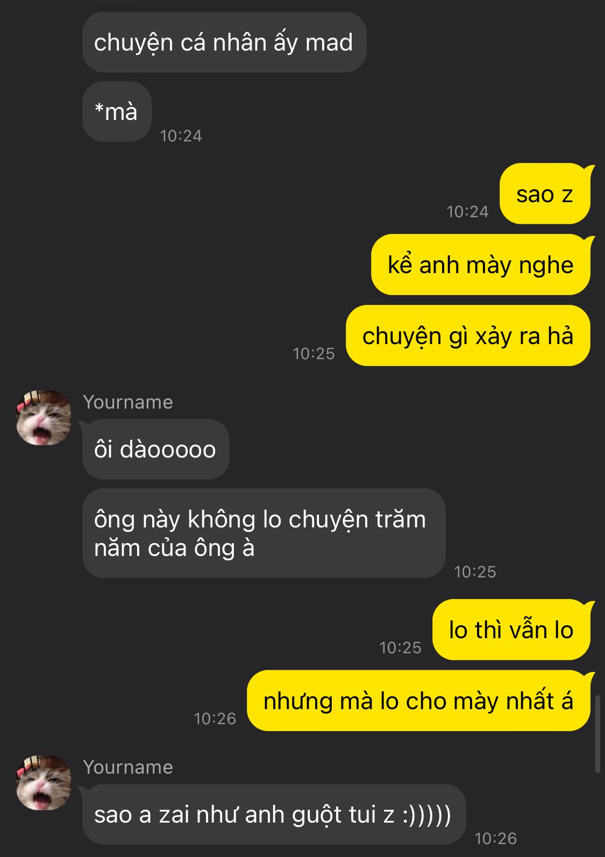The height and width of the screenshot is (857, 605).
Task: Tap the 'ôi dàooooo' message bubble
Action: (x=155, y=449)
